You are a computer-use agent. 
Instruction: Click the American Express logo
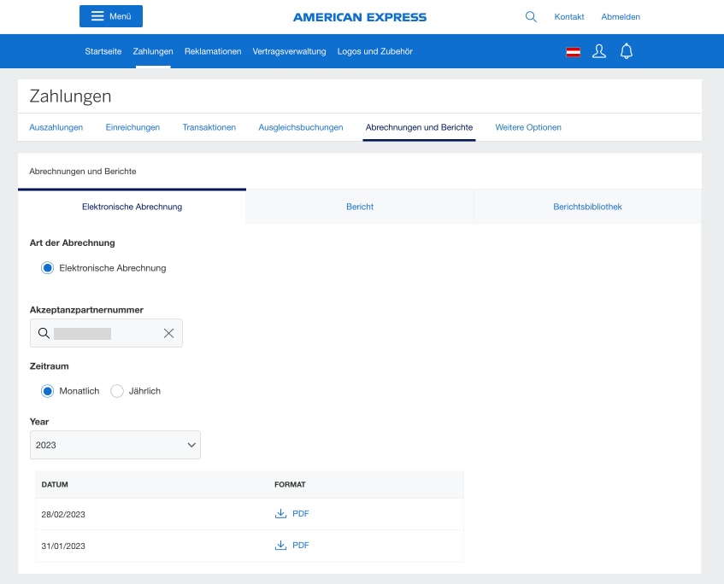click(x=359, y=15)
